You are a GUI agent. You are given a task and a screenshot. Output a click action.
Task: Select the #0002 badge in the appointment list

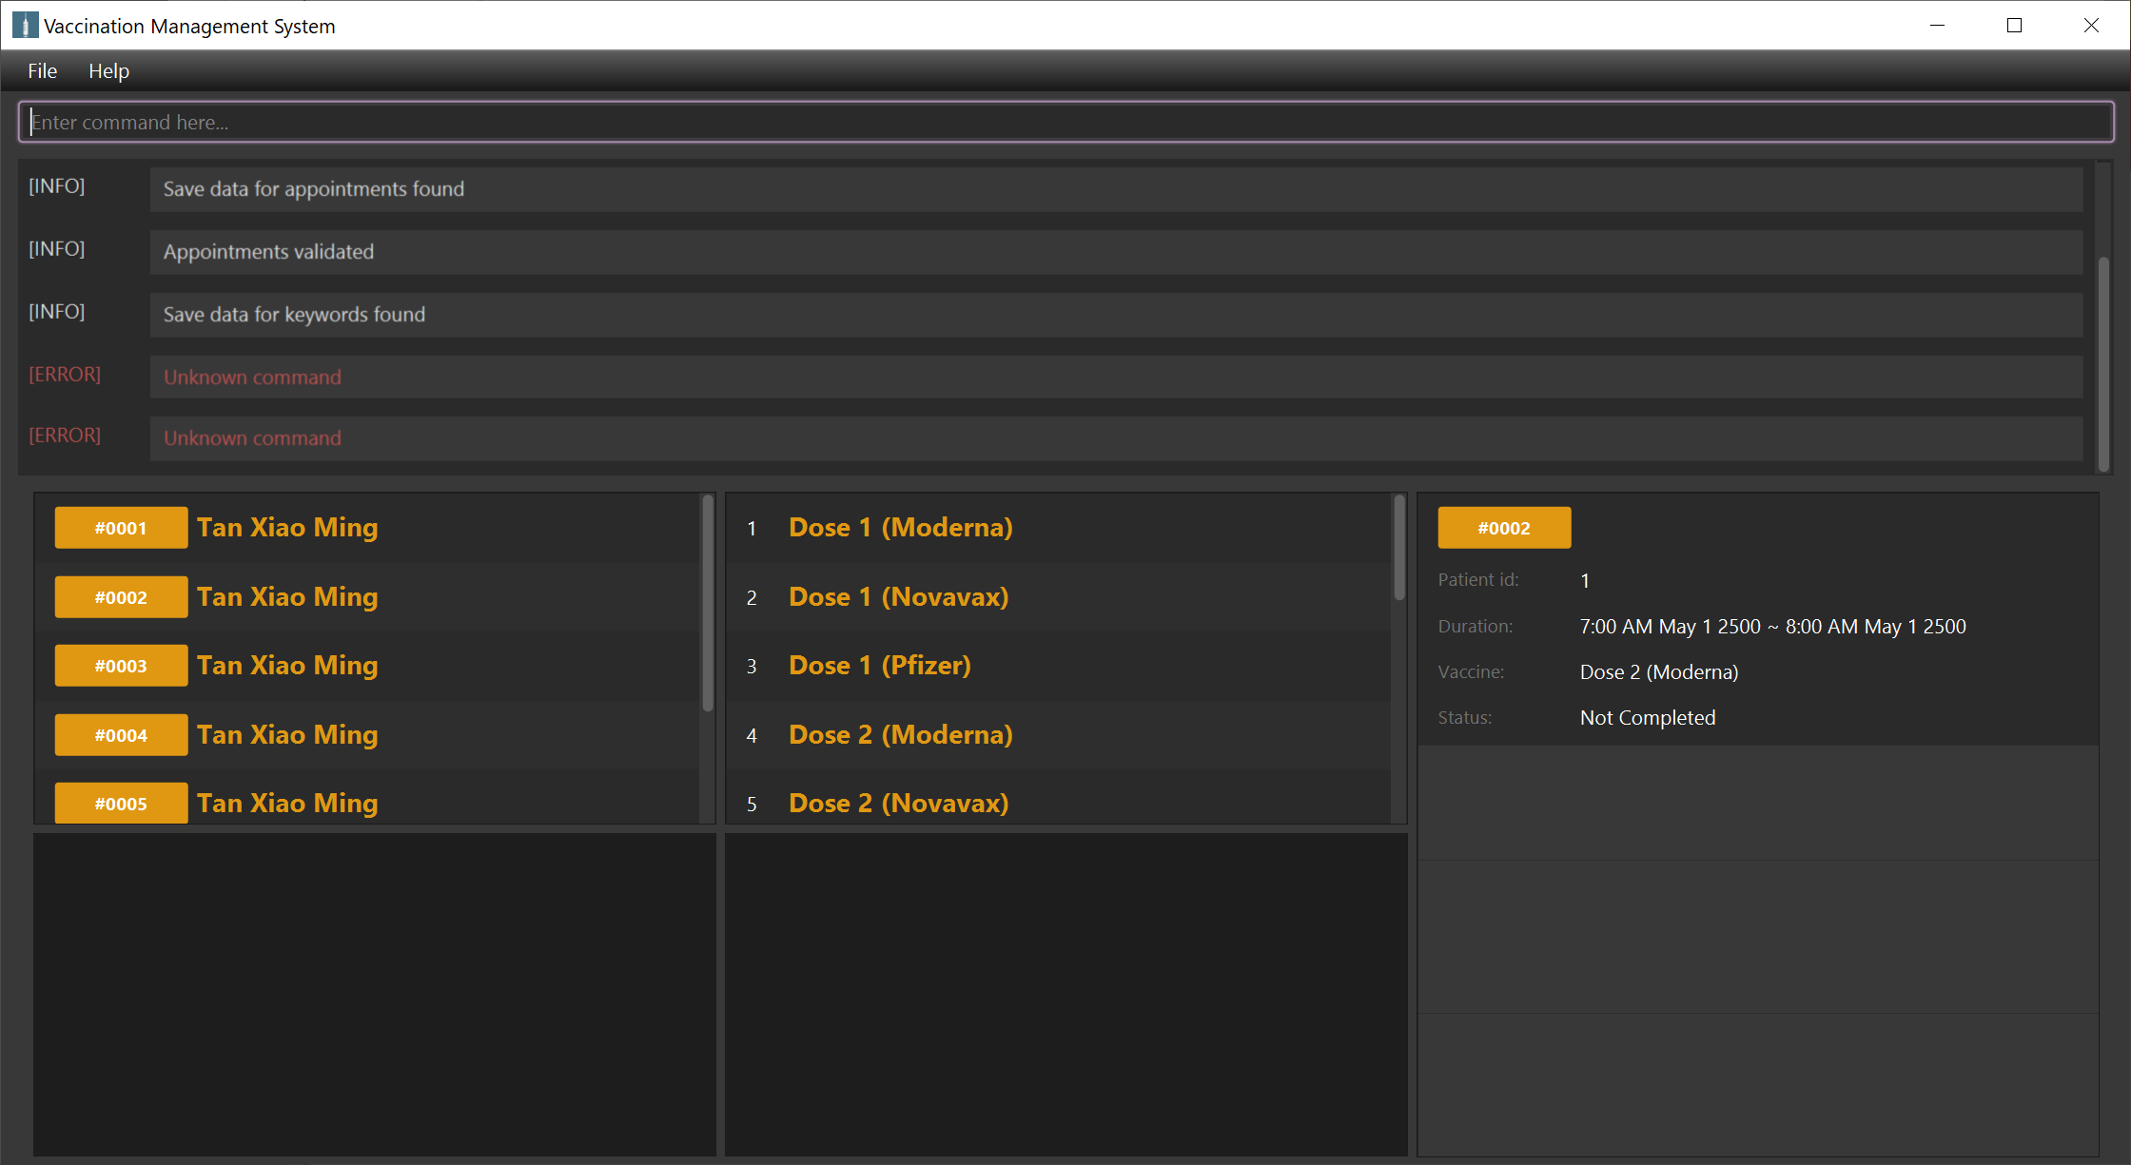pyautogui.click(x=121, y=597)
